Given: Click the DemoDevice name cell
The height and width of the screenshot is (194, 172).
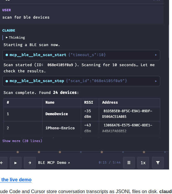Looking at the screenshot, I should (x=62, y=114).
